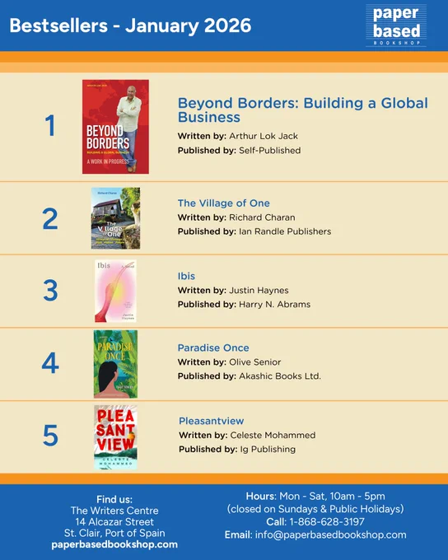Select The Village of One cover image
The image size is (448, 560).
(x=115, y=218)
